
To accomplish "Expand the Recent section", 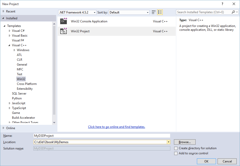I will pyautogui.click(x=4, y=11).
